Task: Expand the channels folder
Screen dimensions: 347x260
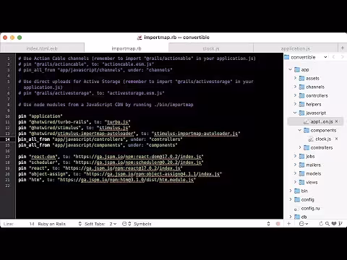Action: point(295,87)
